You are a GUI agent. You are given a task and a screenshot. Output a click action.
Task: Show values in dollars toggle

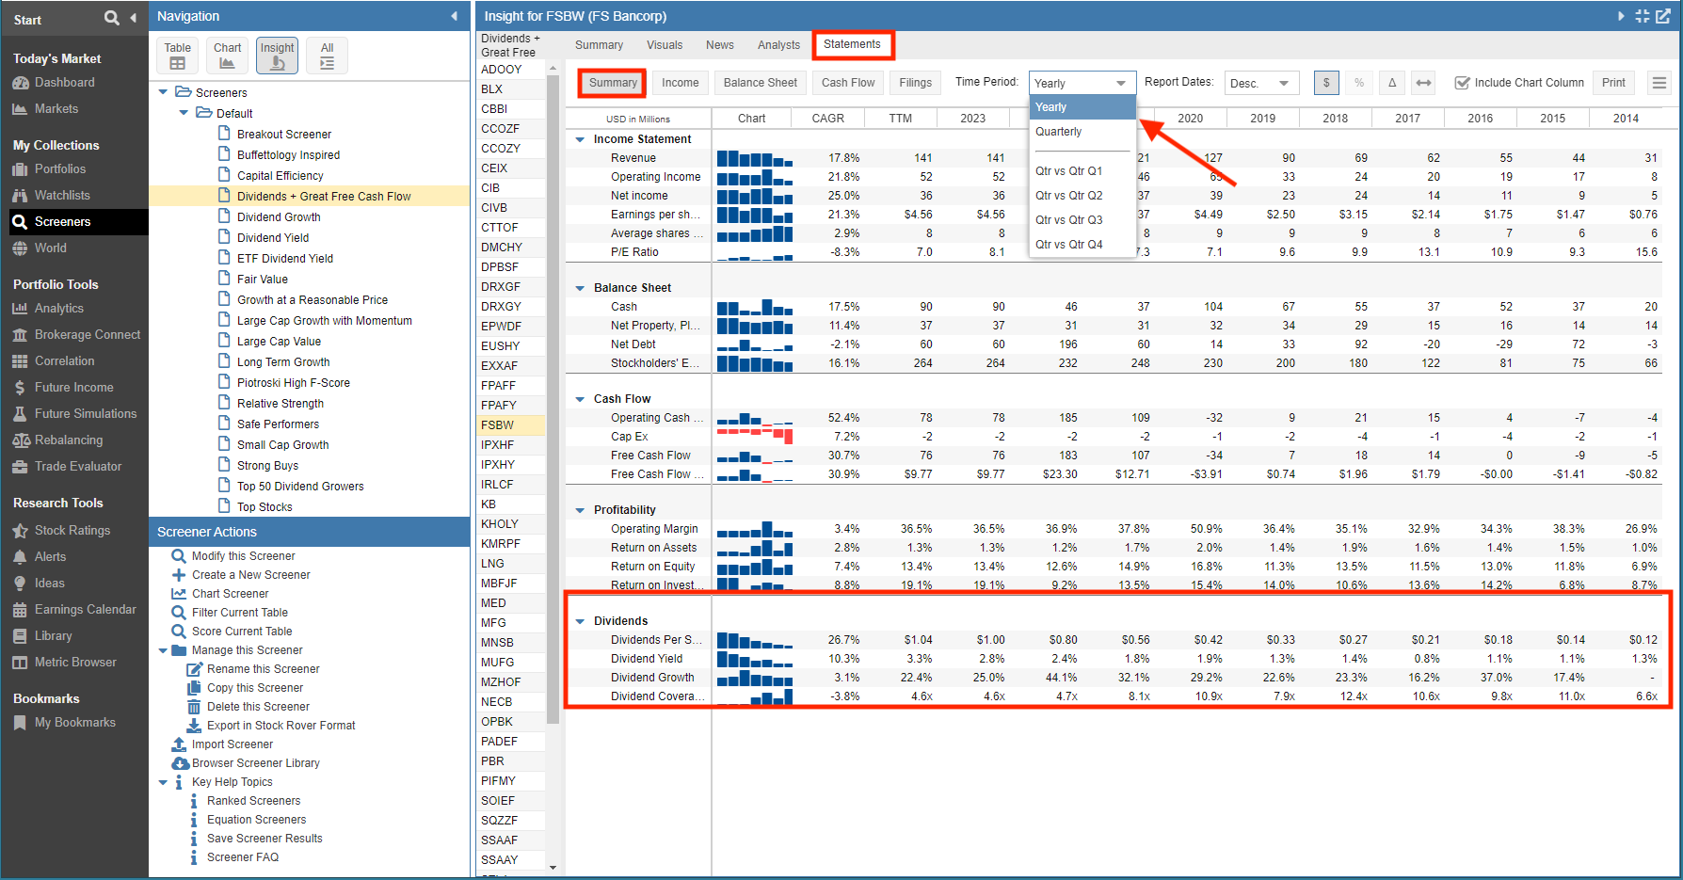[x=1326, y=83]
